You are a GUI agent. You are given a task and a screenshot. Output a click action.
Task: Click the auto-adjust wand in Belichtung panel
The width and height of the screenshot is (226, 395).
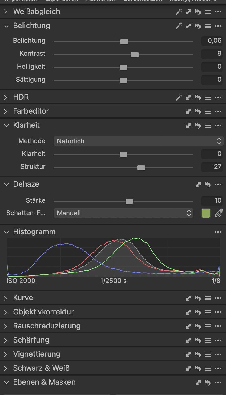(x=179, y=26)
